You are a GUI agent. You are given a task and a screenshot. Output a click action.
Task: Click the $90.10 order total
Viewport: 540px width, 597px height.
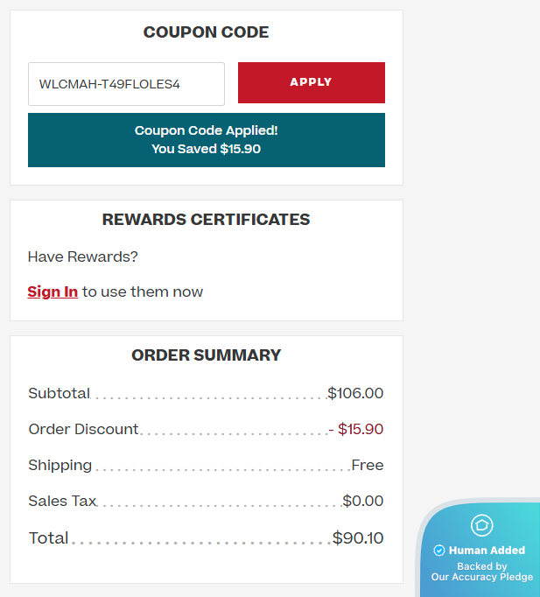click(x=358, y=537)
